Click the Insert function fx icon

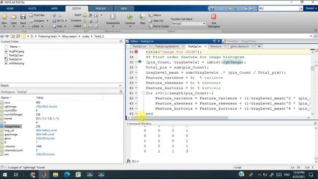(90, 15)
